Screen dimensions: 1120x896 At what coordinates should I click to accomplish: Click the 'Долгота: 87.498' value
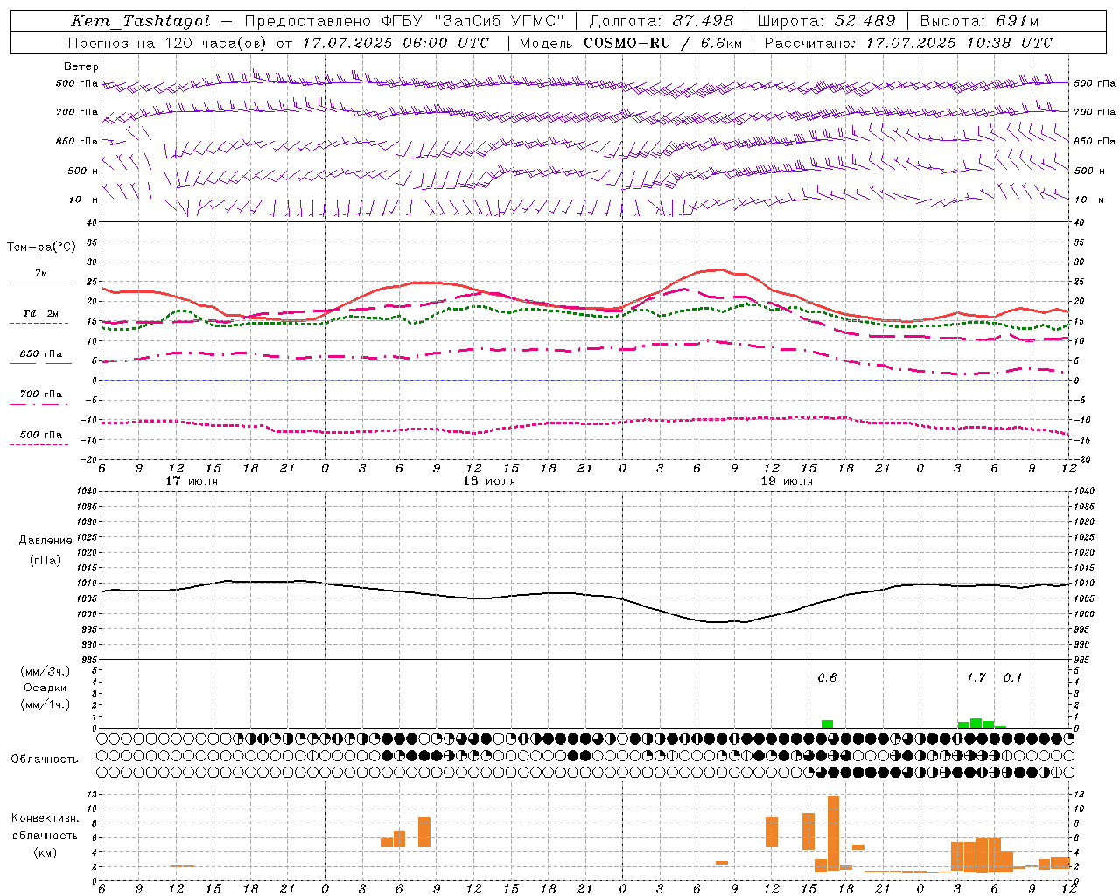coord(661,21)
